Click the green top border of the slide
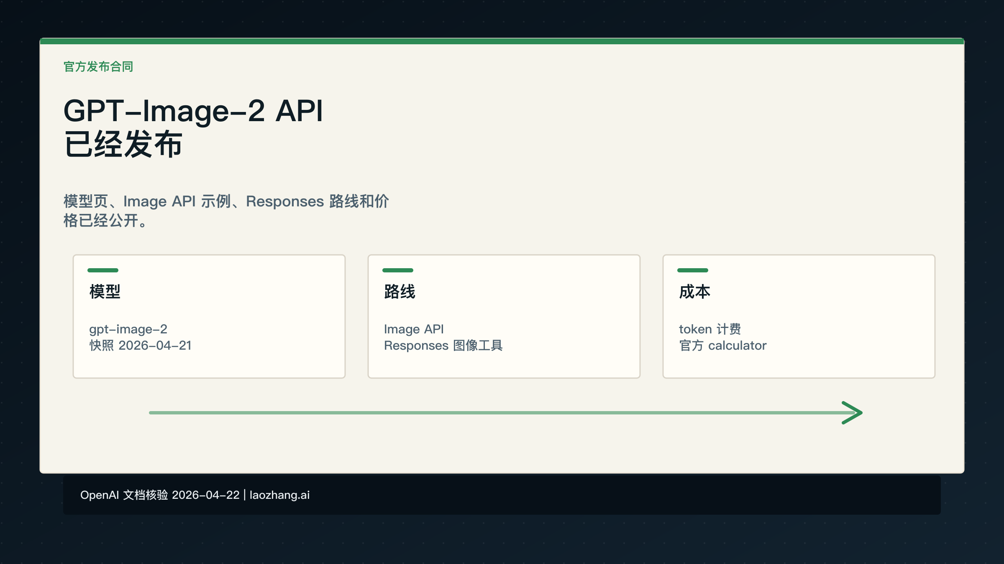The height and width of the screenshot is (564, 1004). coord(502,41)
